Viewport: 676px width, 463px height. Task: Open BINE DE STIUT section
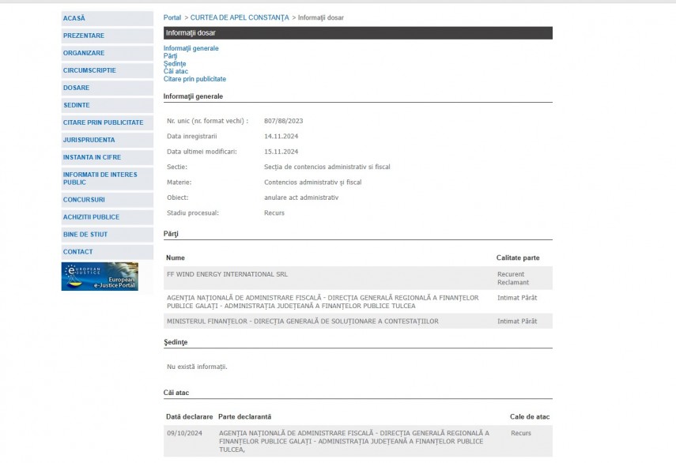click(85, 235)
